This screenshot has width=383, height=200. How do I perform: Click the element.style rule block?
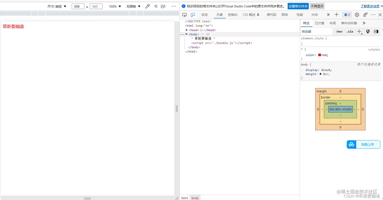click(340, 41)
